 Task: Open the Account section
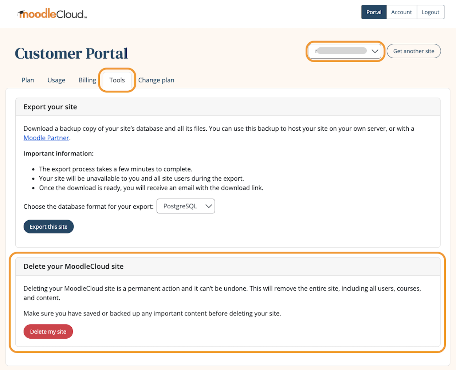(x=401, y=12)
